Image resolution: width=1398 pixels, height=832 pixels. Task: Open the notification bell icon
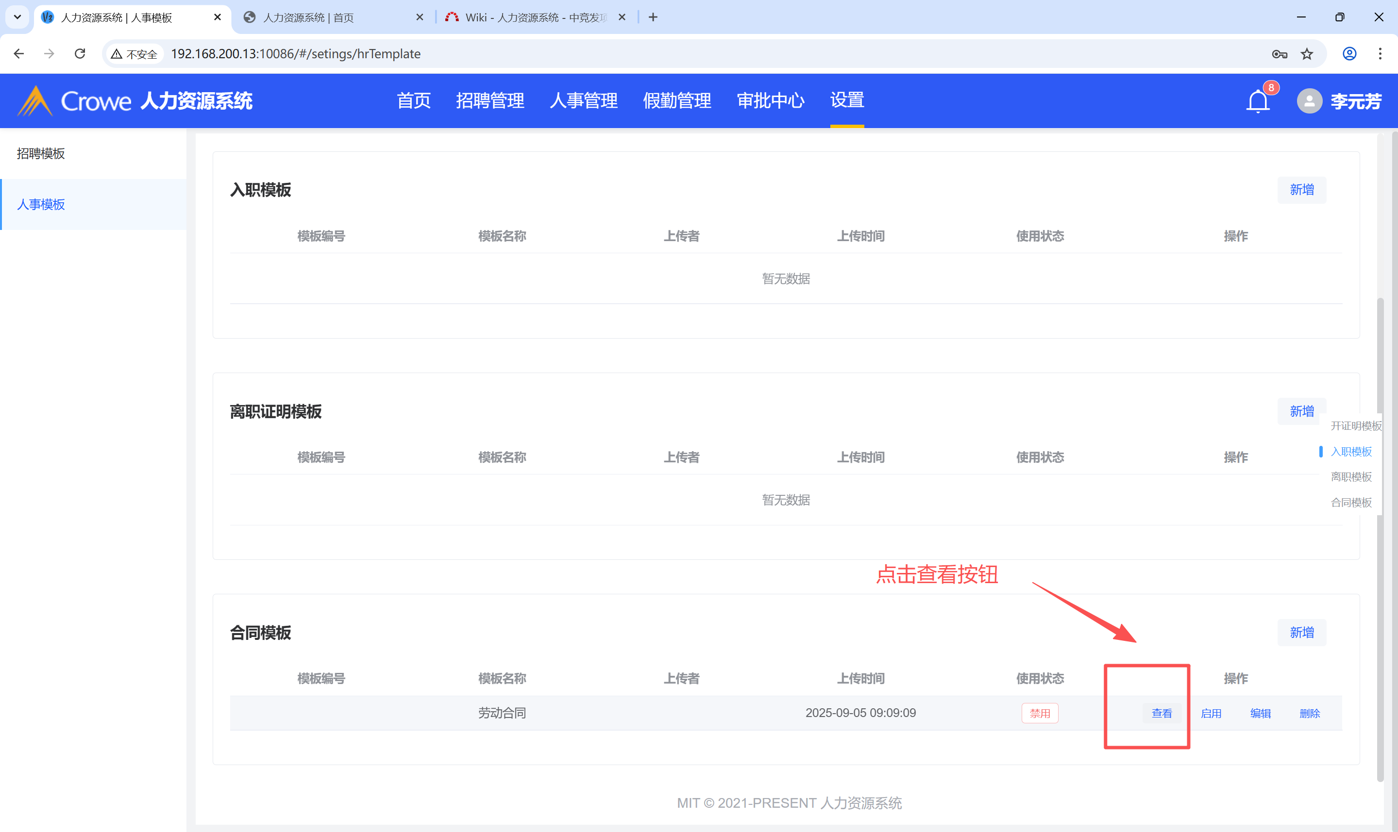click(x=1257, y=101)
